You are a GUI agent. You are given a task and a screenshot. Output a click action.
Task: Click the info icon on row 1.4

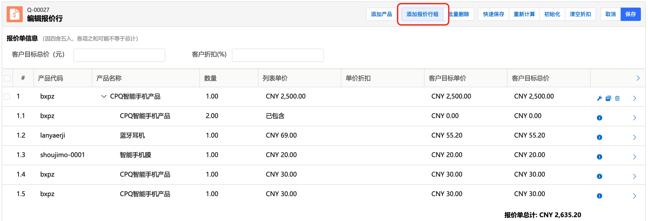(x=599, y=176)
